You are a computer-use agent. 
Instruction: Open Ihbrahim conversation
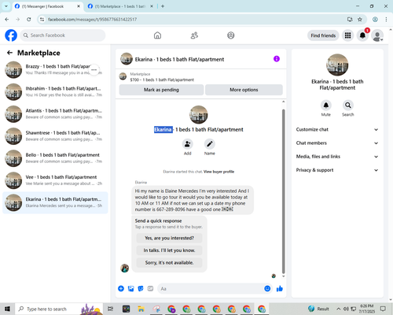click(55, 91)
